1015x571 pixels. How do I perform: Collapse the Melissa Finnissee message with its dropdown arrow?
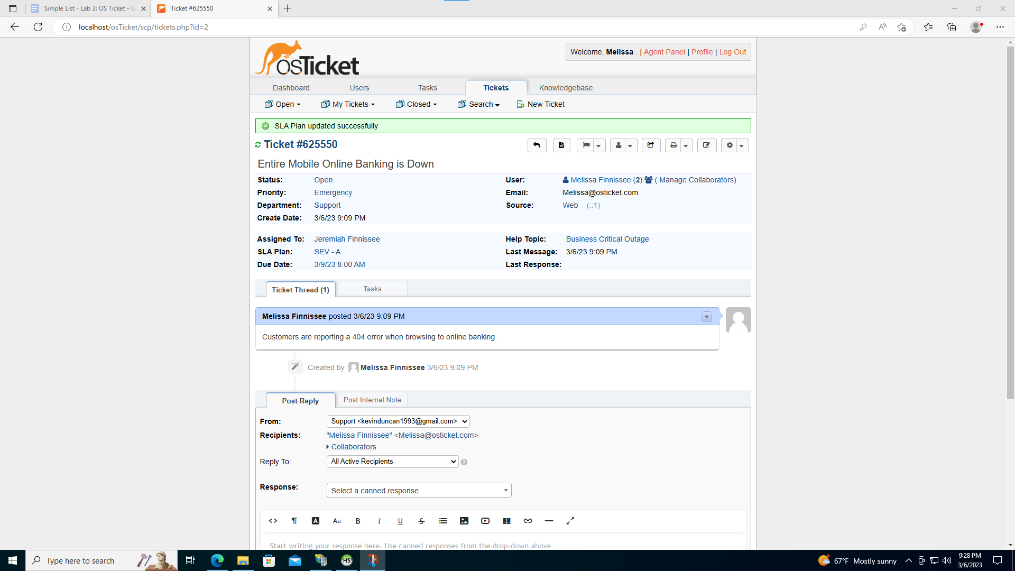[x=706, y=316]
